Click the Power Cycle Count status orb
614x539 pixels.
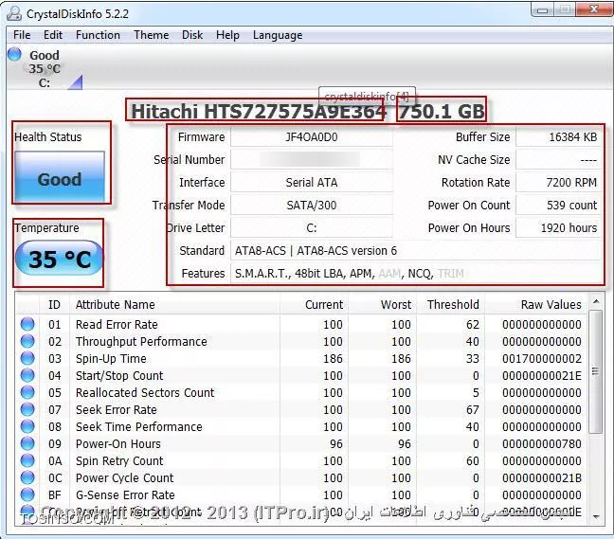(x=27, y=477)
